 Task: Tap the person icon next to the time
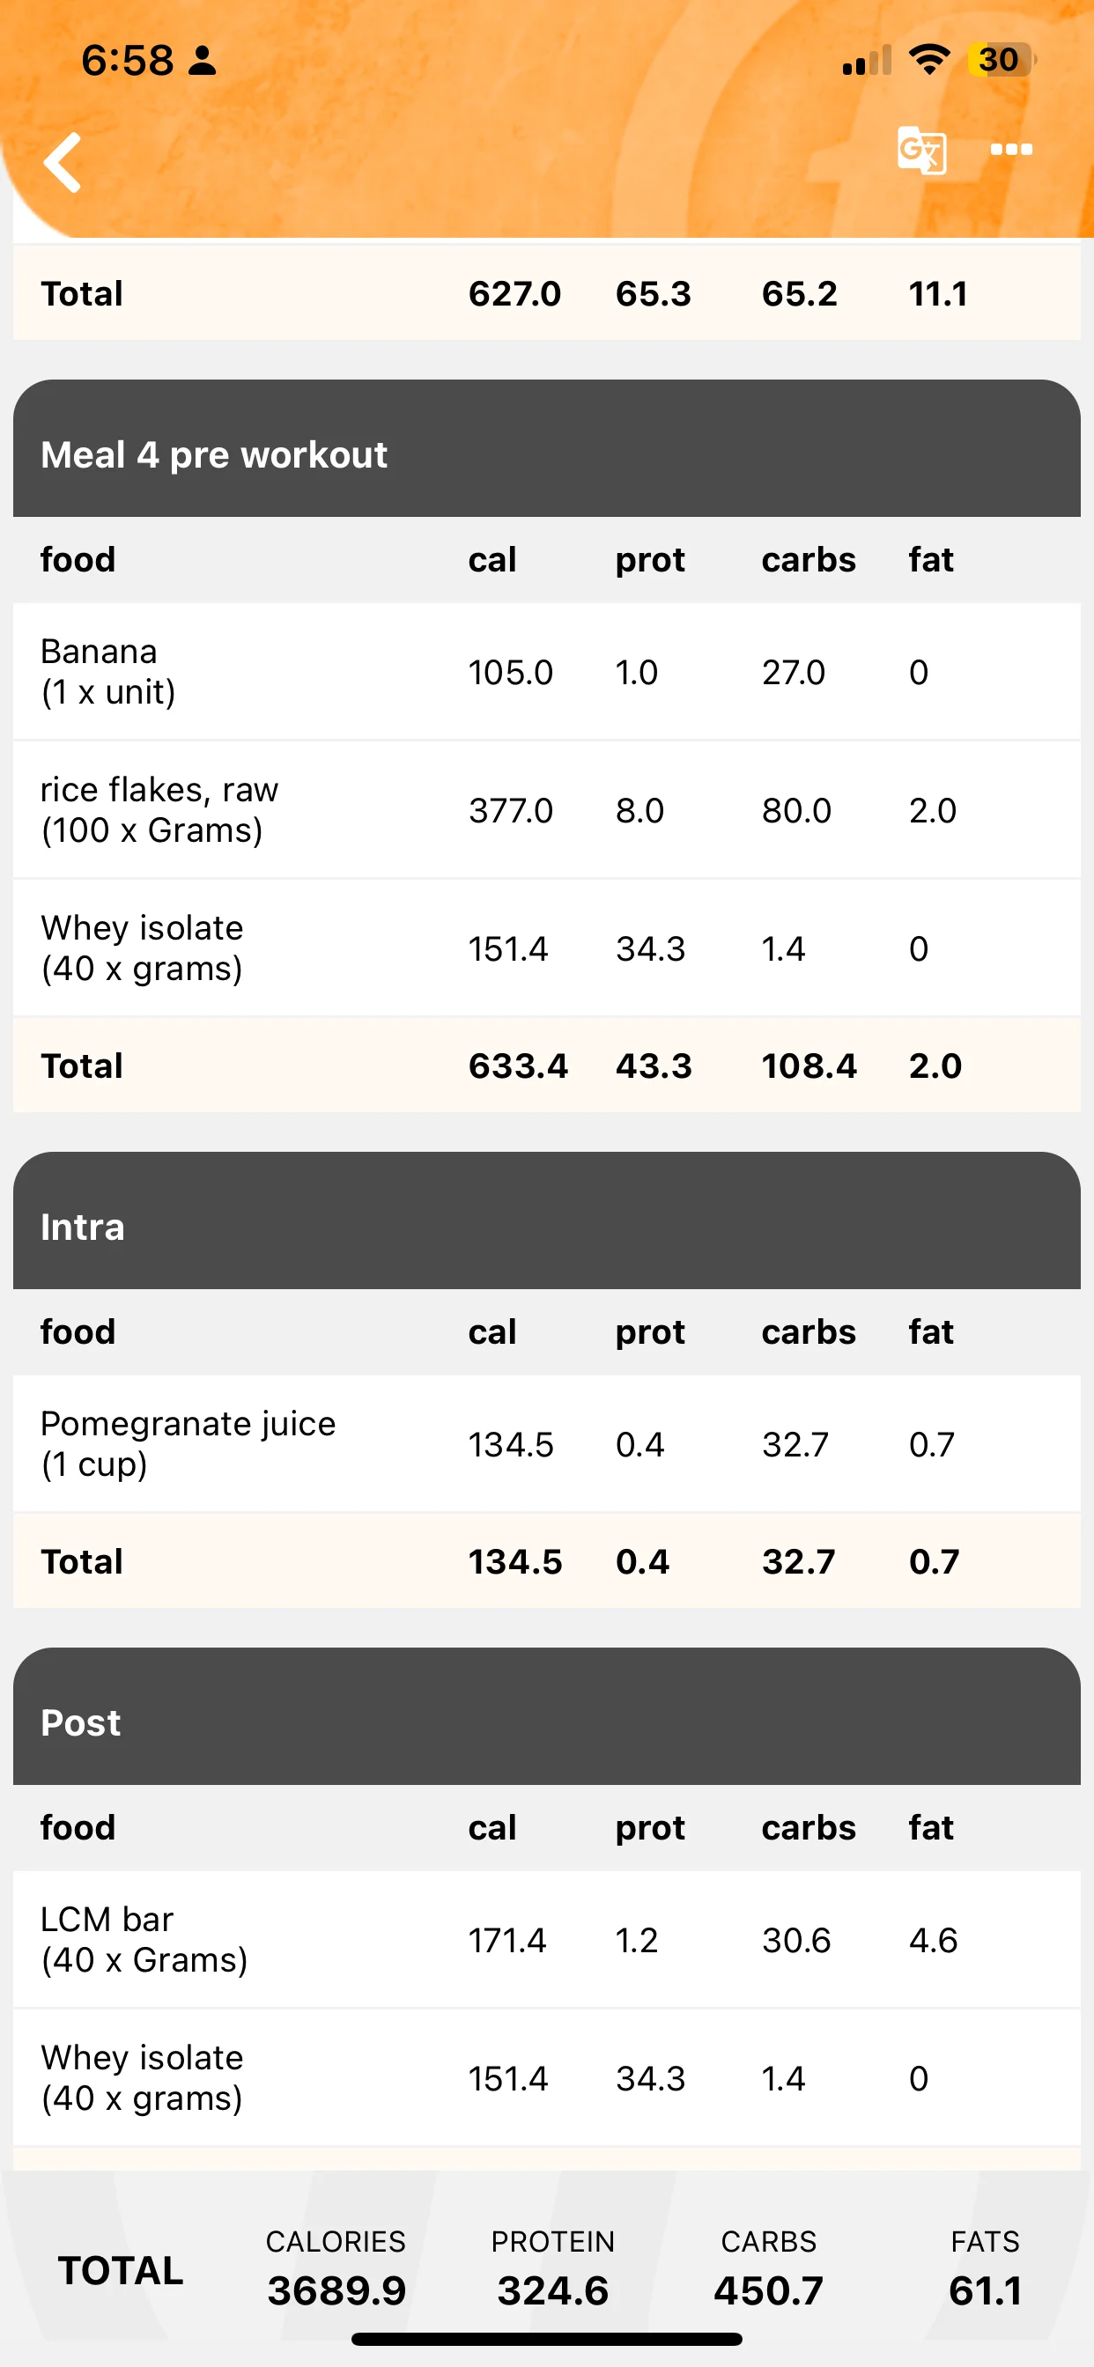click(202, 61)
